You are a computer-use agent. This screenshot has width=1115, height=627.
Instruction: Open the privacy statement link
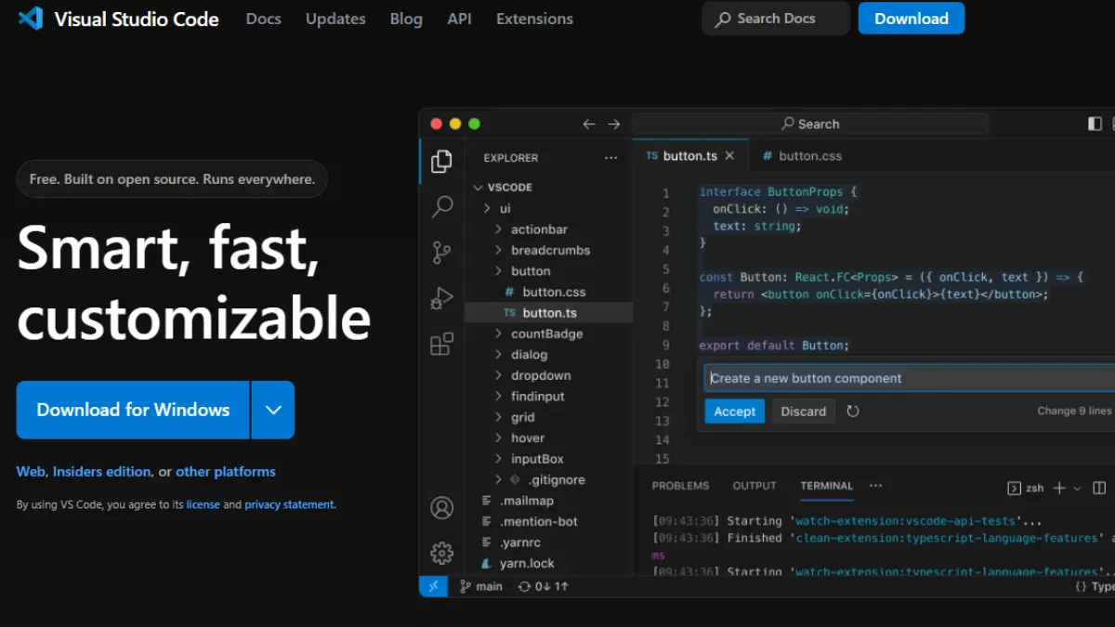click(x=289, y=504)
